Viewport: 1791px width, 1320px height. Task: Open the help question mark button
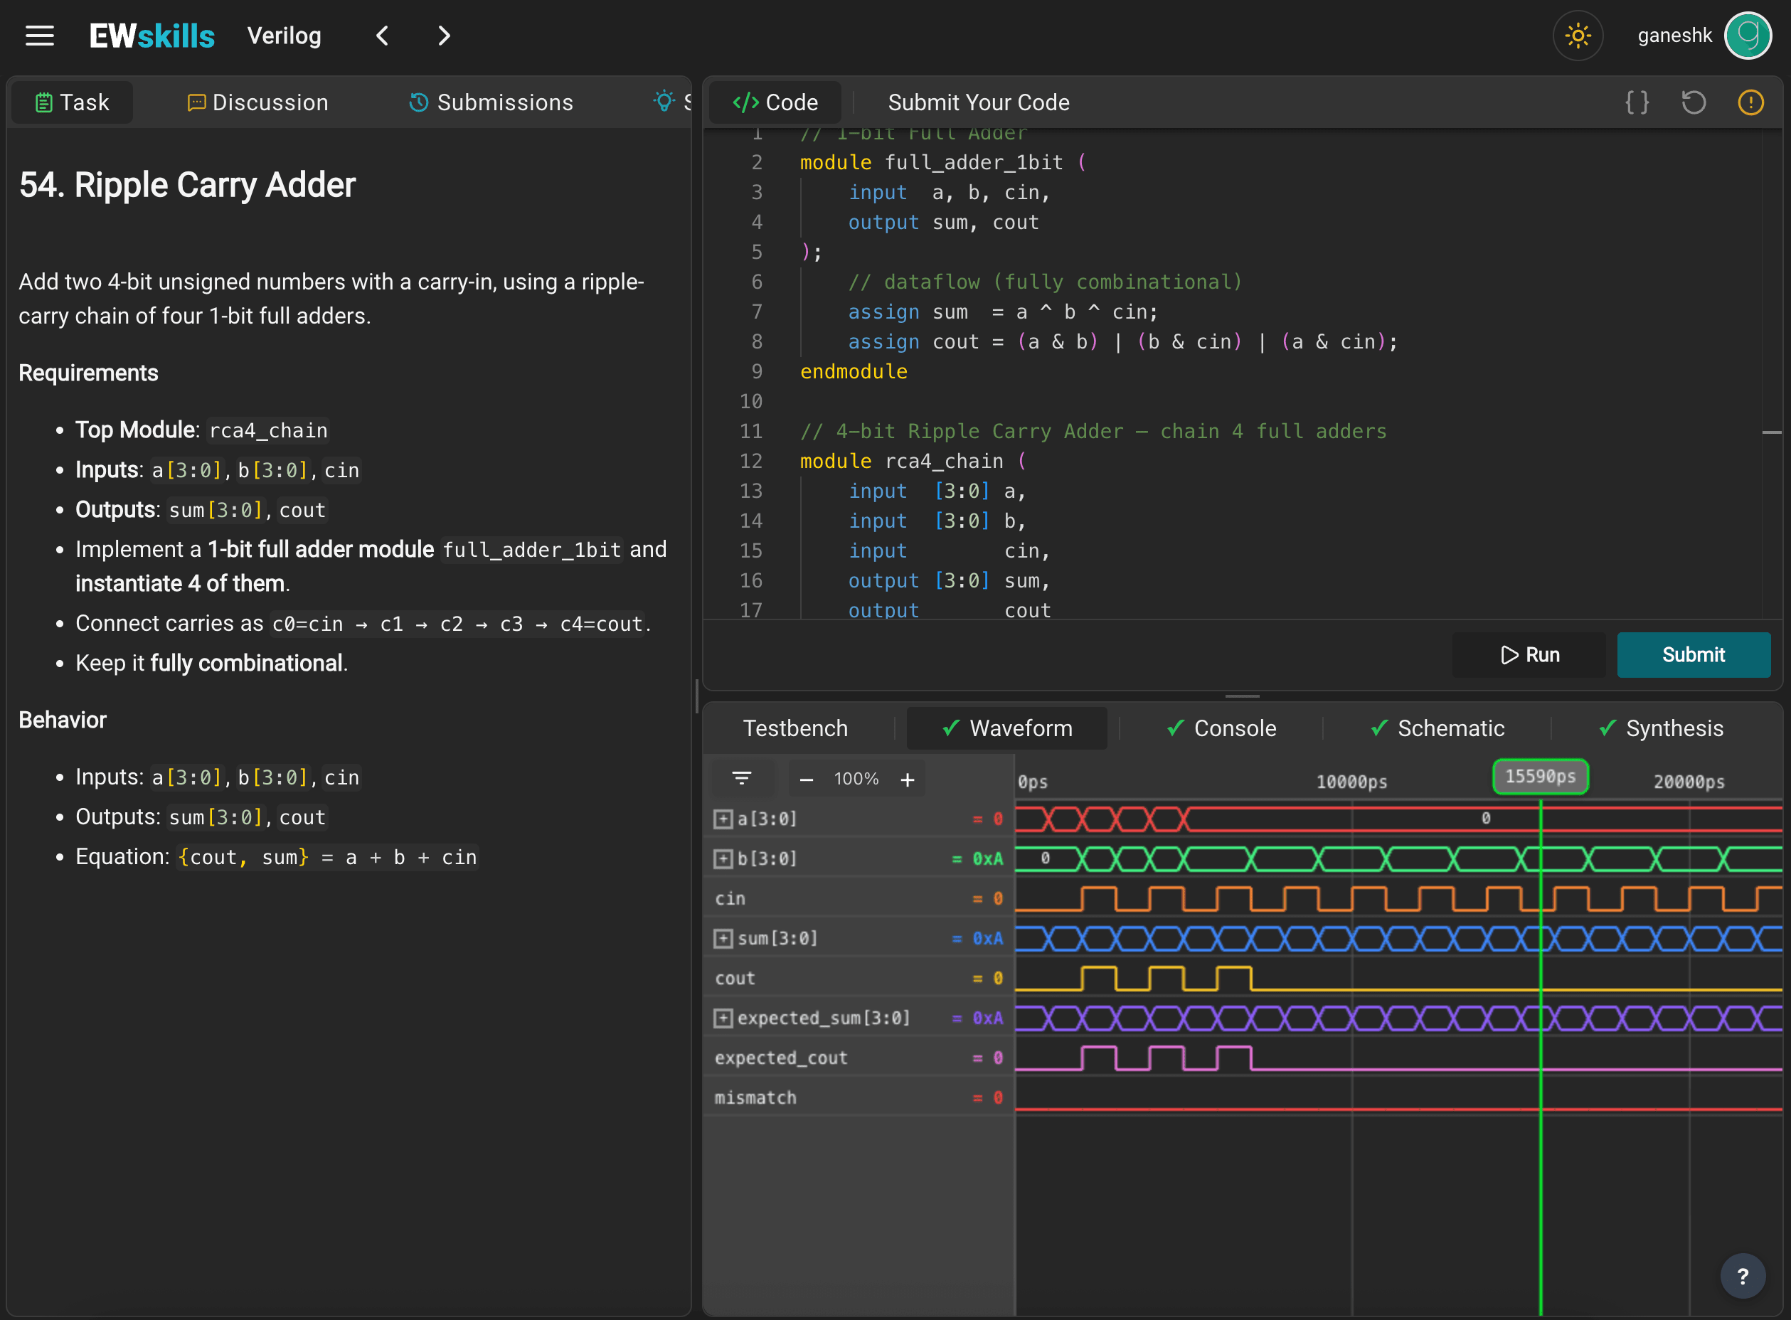tap(1742, 1276)
